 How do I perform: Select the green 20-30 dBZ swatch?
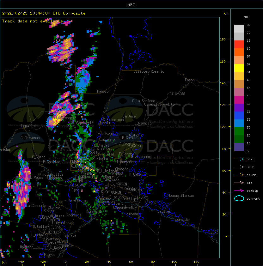click(x=239, y=131)
